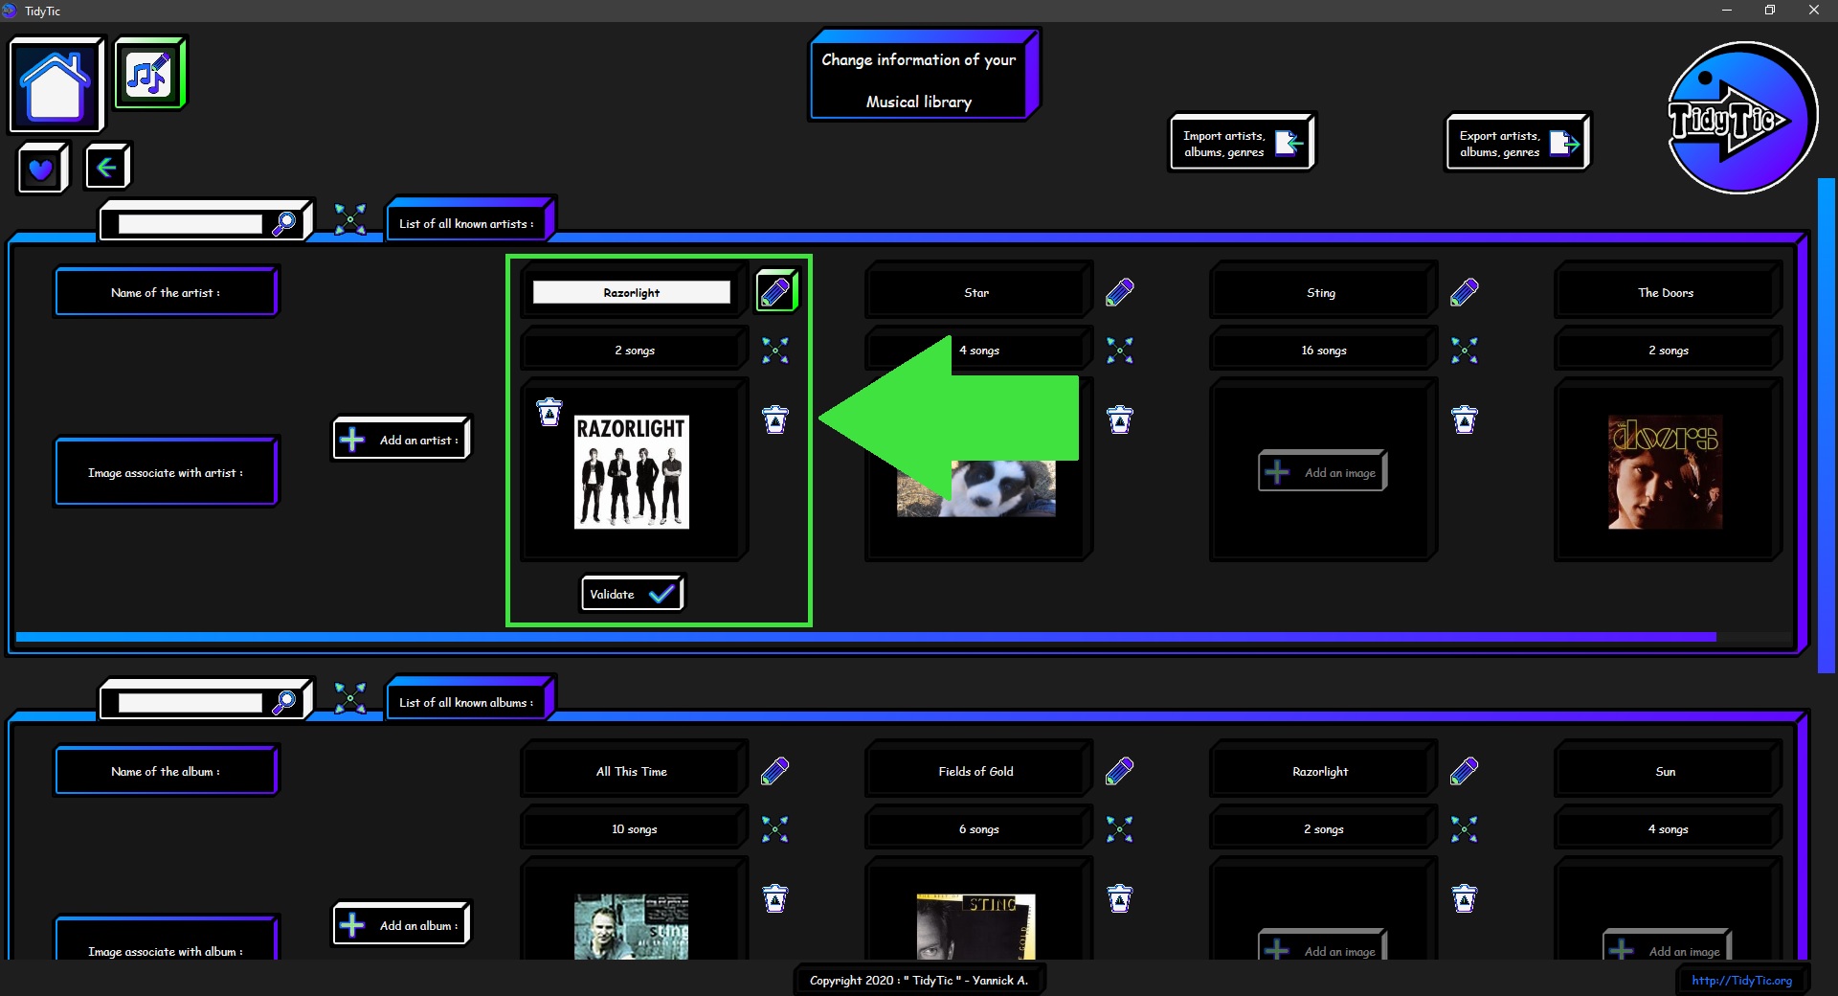
Task: Click 'Name of the artist :' label
Action: [166, 292]
